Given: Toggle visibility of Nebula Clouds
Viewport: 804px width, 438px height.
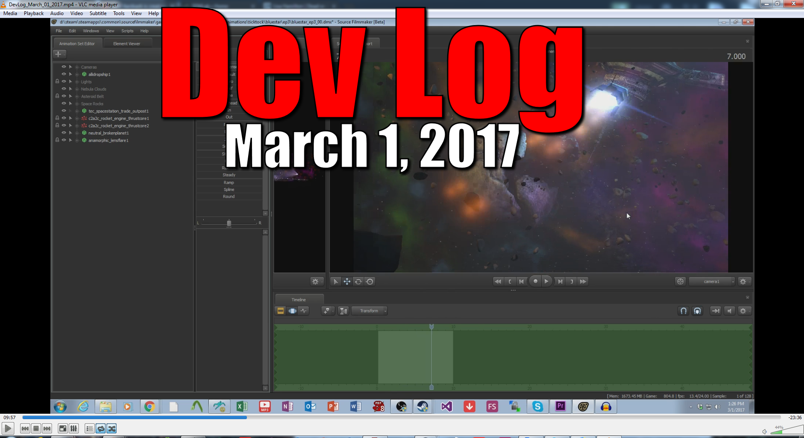Looking at the screenshot, I should [64, 89].
